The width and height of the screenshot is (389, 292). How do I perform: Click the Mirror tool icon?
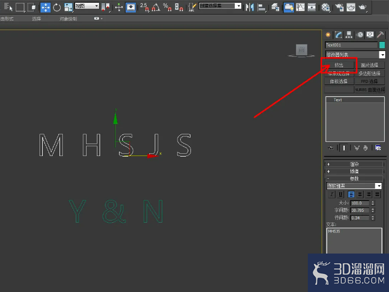[x=249, y=7]
